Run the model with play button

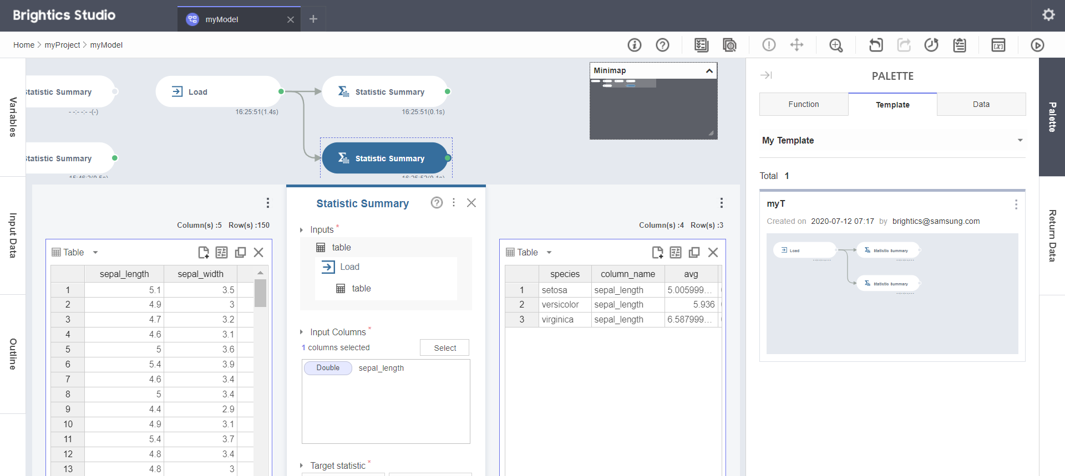click(x=1037, y=45)
